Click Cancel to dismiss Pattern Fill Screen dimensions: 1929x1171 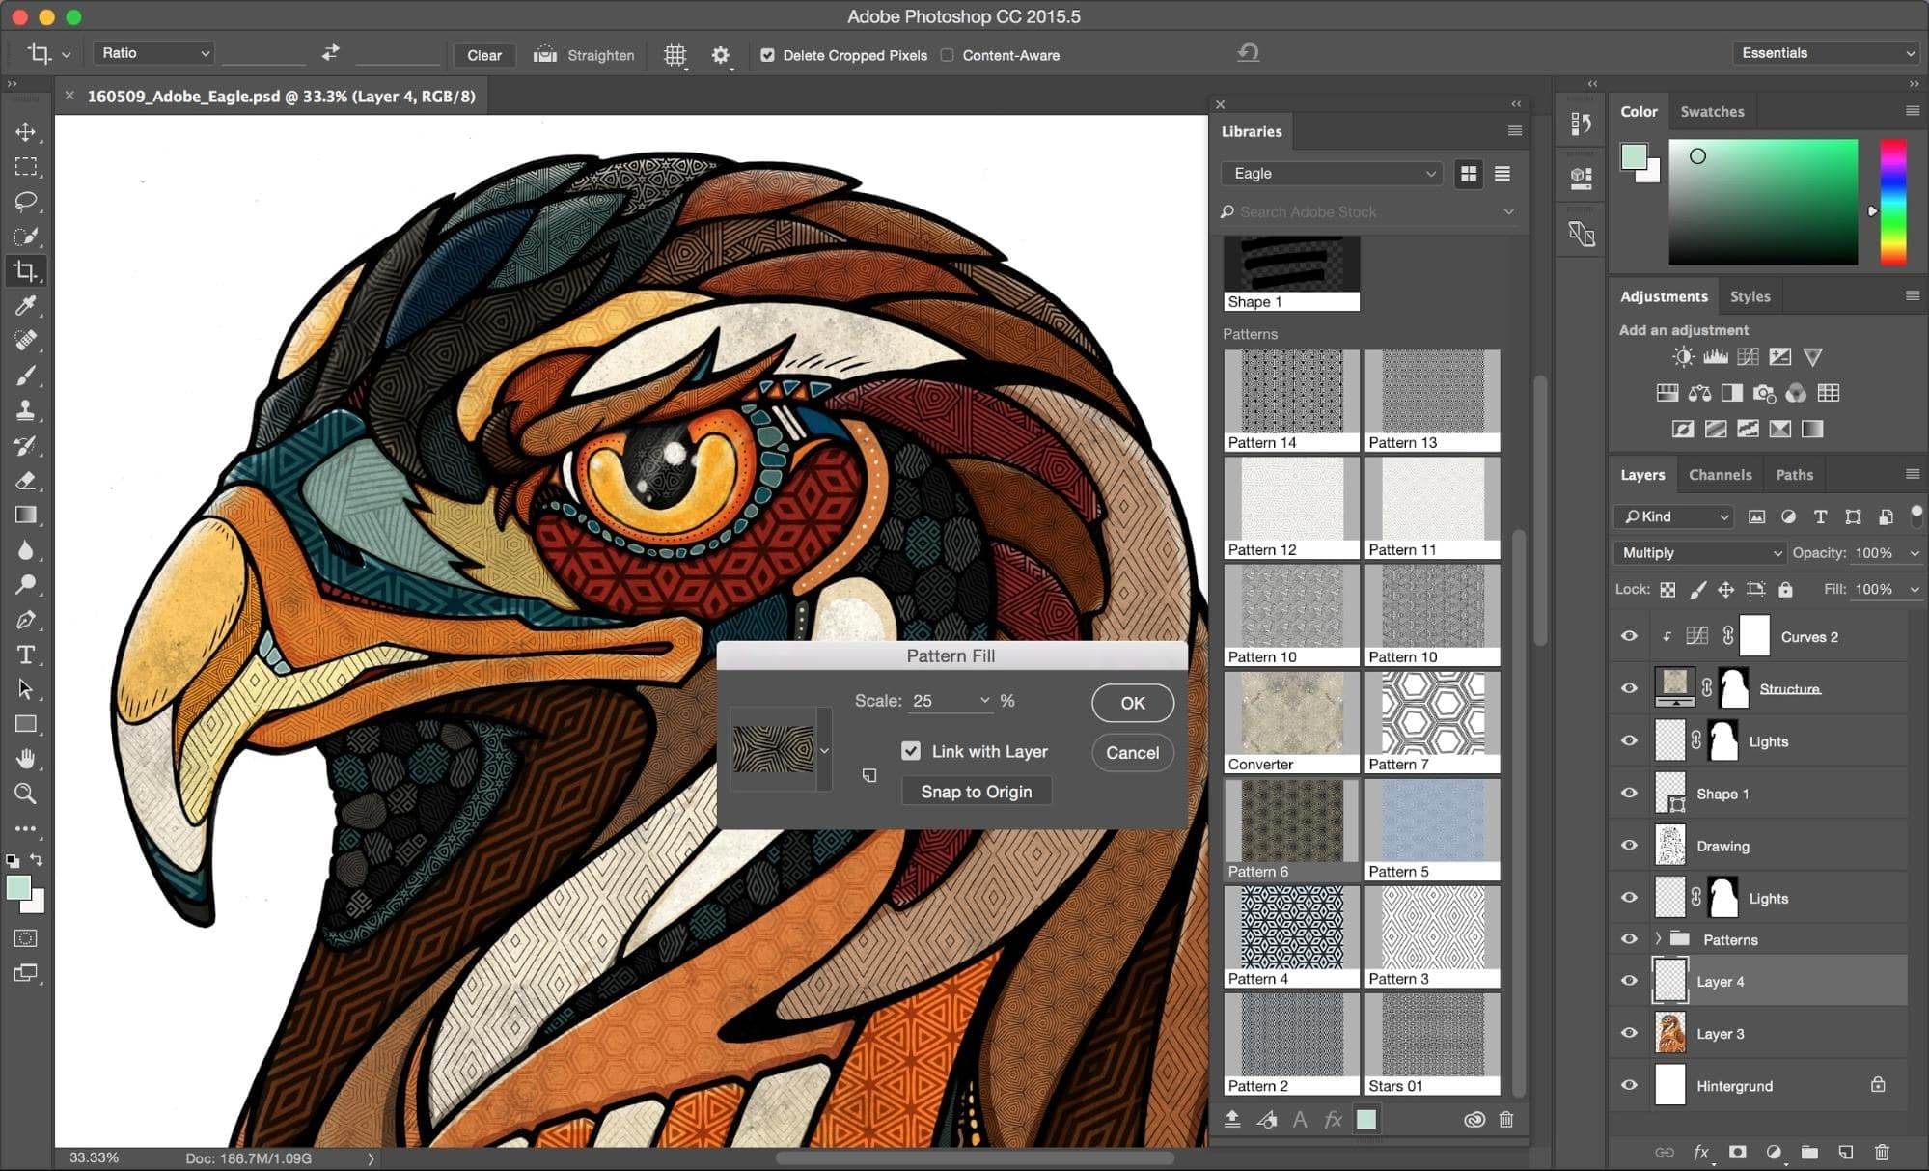pyautogui.click(x=1130, y=752)
